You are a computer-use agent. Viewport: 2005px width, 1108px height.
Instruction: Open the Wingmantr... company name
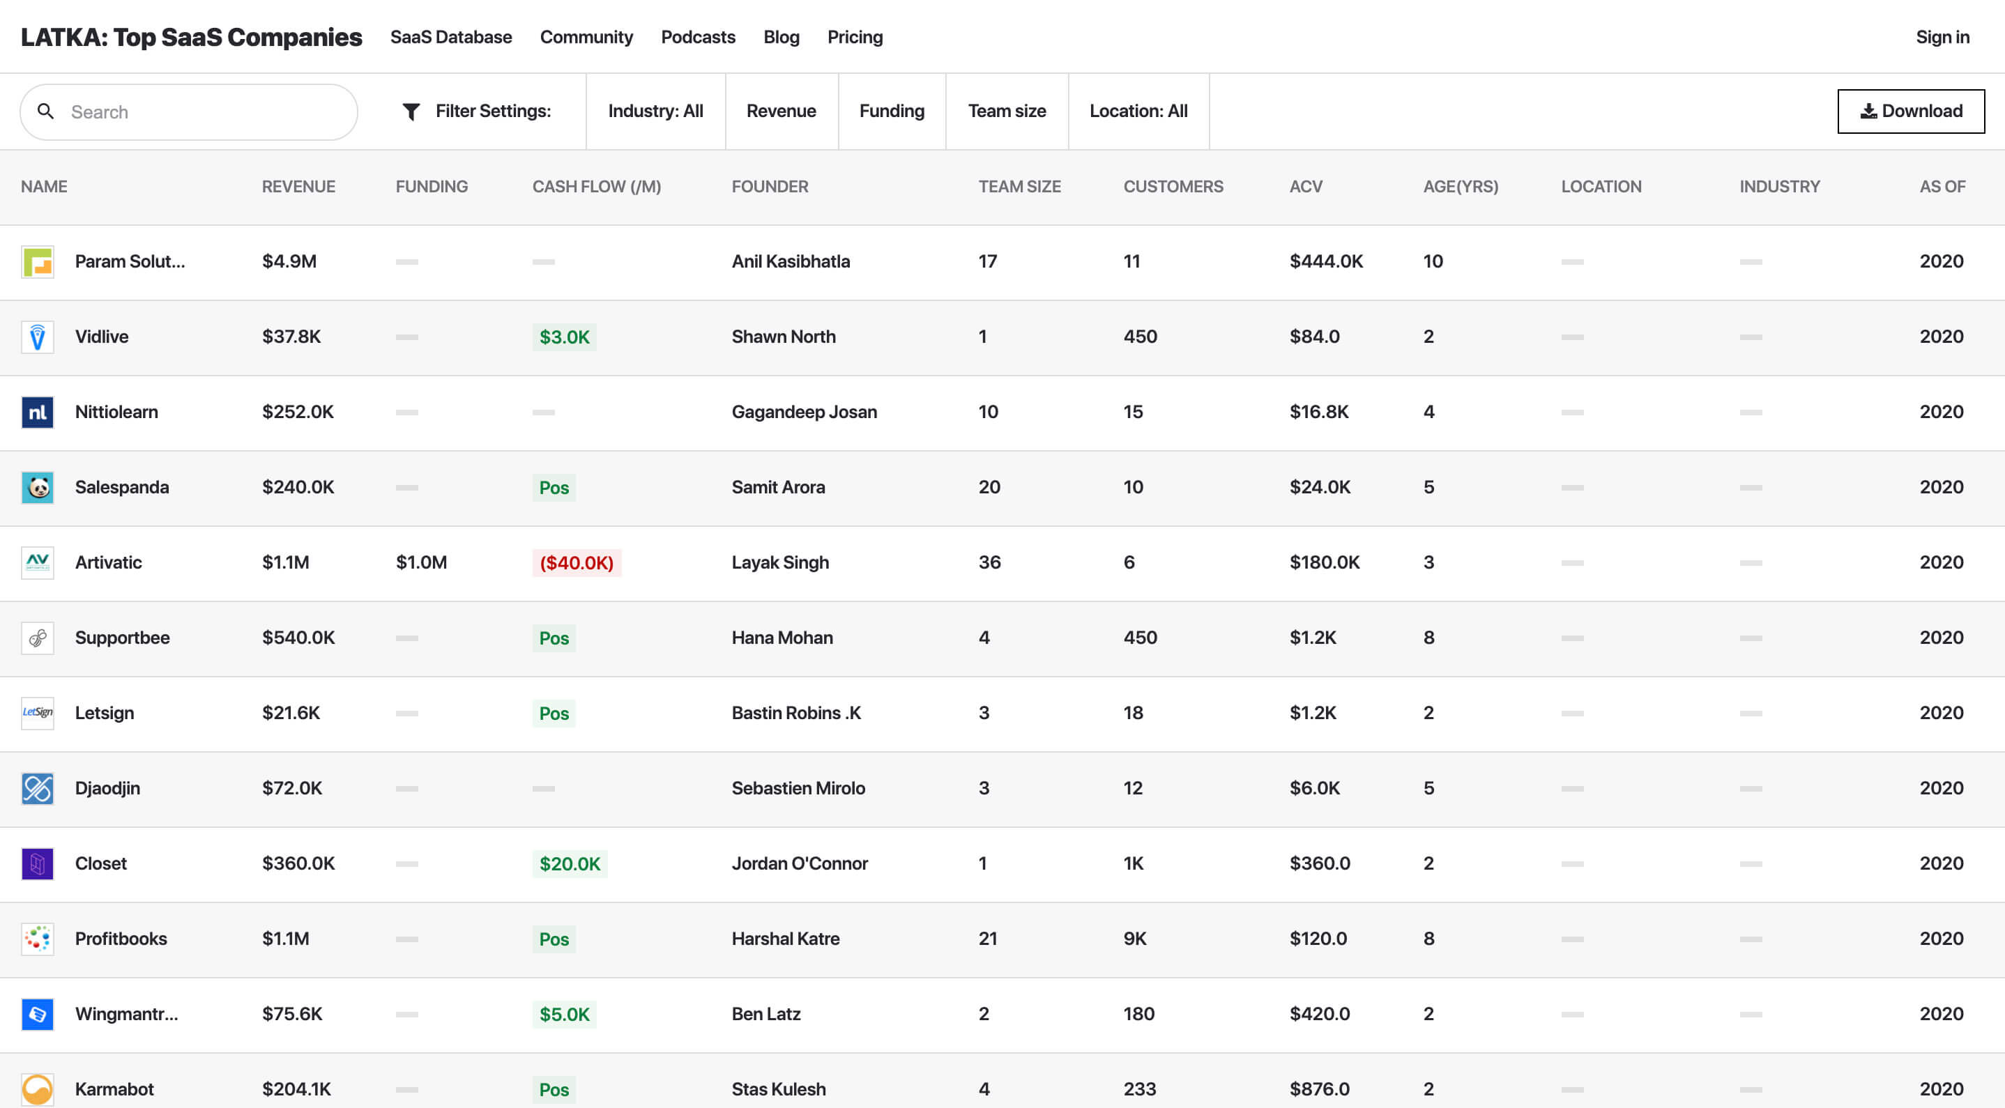(x=127, y=1014)
